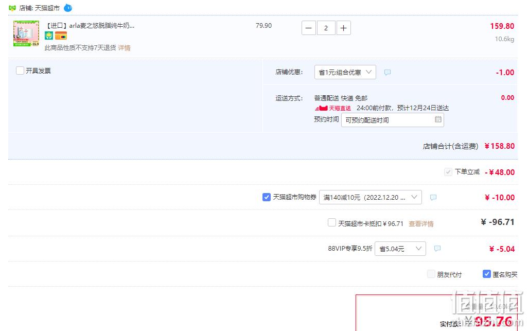The height and width of the screenshot is (331, 528).
Task: Click the 店铺: 天猫超市 store name
Action: point(40,8)
